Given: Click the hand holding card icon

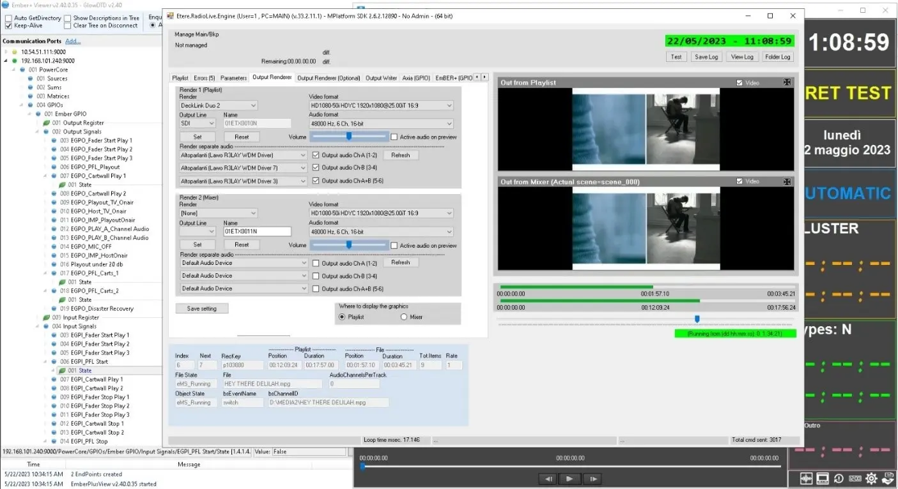Looking at the screenshot, I should pyautogui.click(x=888, y=479).
